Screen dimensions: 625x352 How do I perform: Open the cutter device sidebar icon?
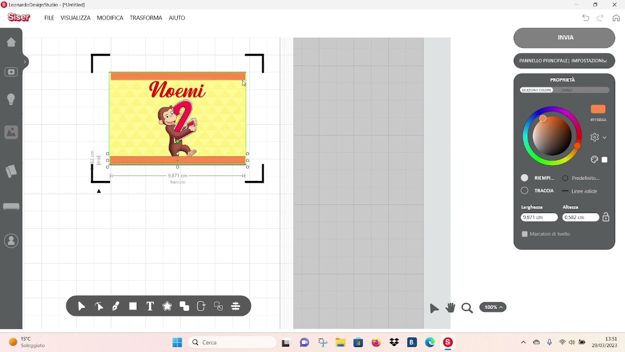point(11,206)
